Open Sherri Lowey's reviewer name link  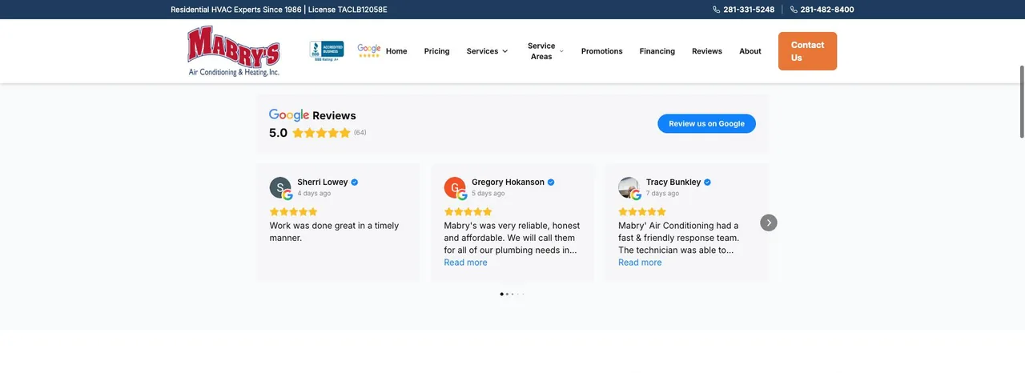tap(323, 182)
